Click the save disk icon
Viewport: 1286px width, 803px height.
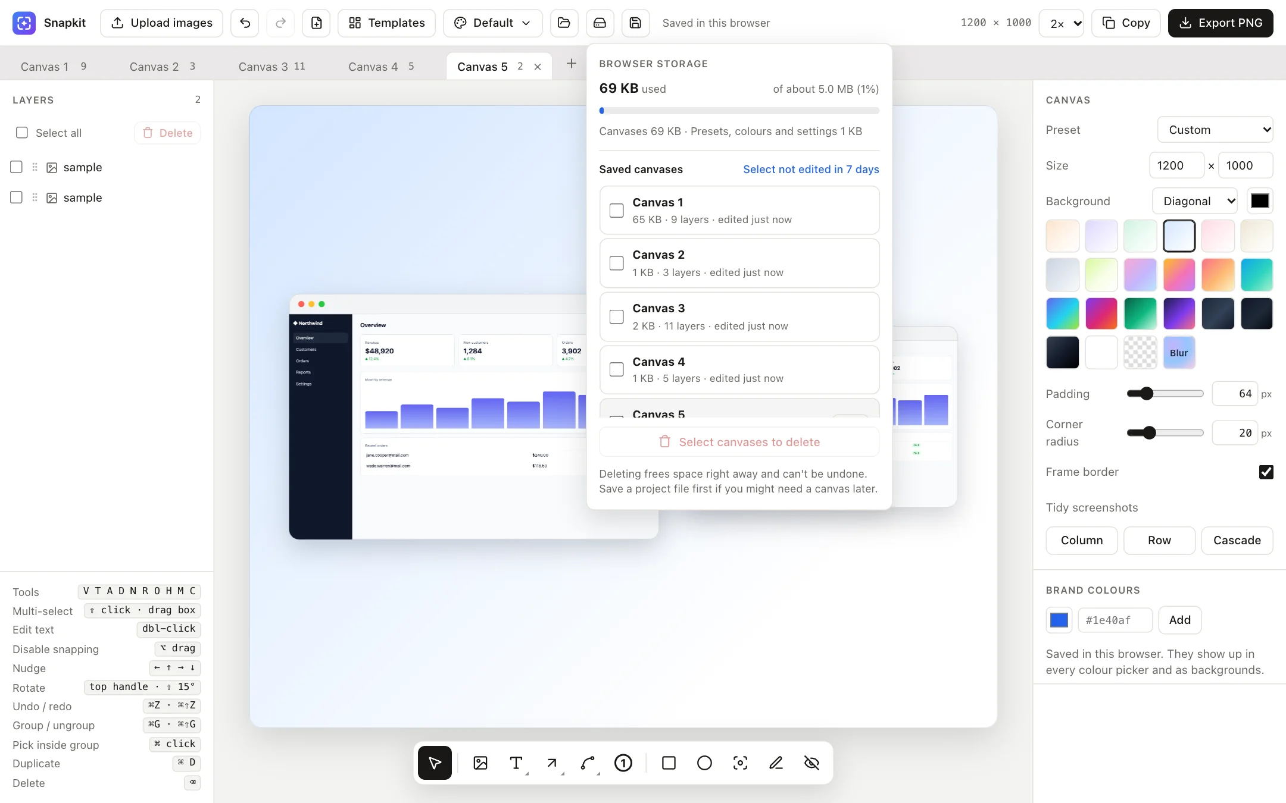(635, 23)
